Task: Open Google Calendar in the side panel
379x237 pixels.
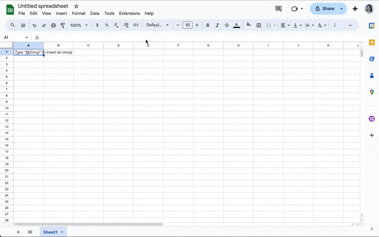Action: 372,26
